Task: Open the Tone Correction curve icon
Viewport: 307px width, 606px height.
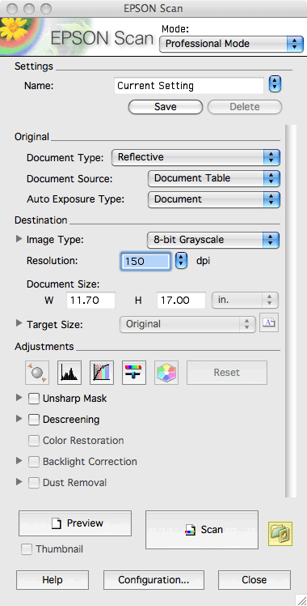Action: (102, 373)
